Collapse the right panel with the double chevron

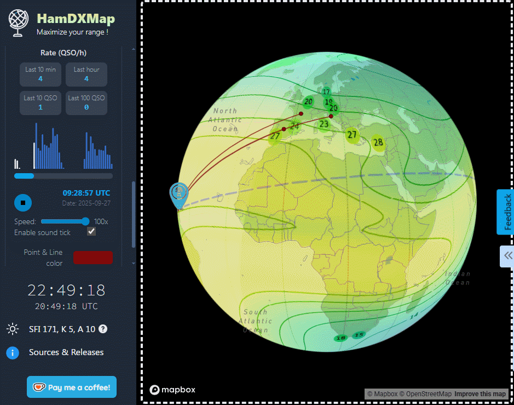506,256
